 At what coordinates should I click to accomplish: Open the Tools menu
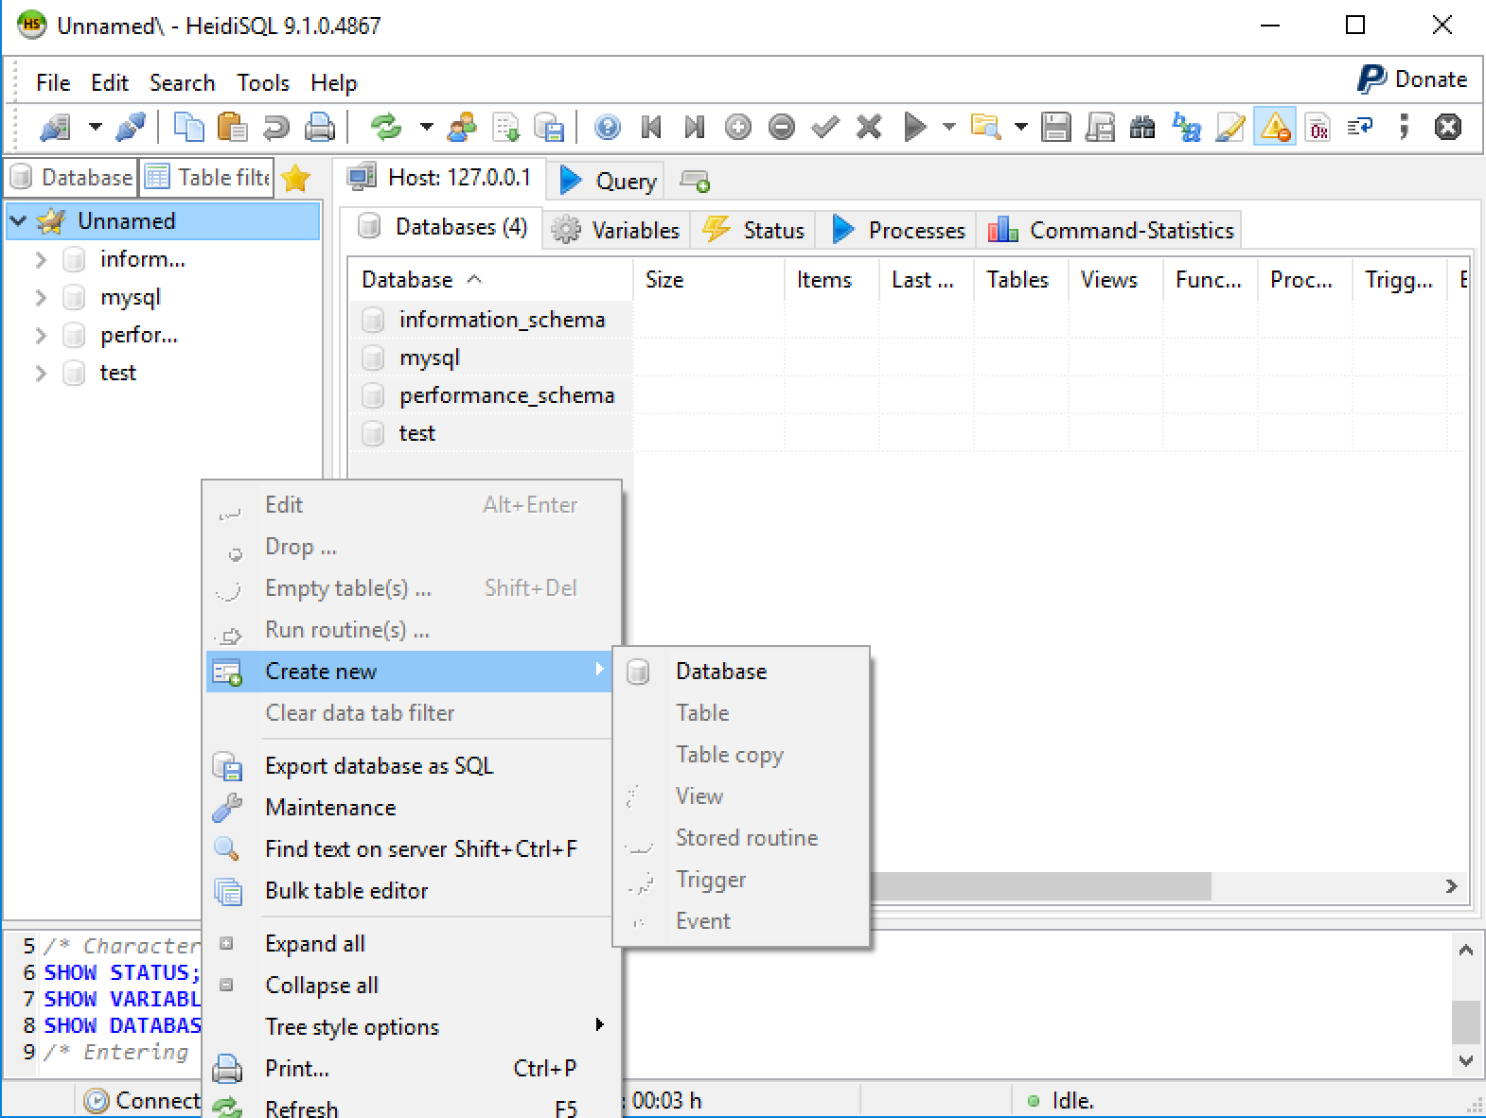[263, 83]
